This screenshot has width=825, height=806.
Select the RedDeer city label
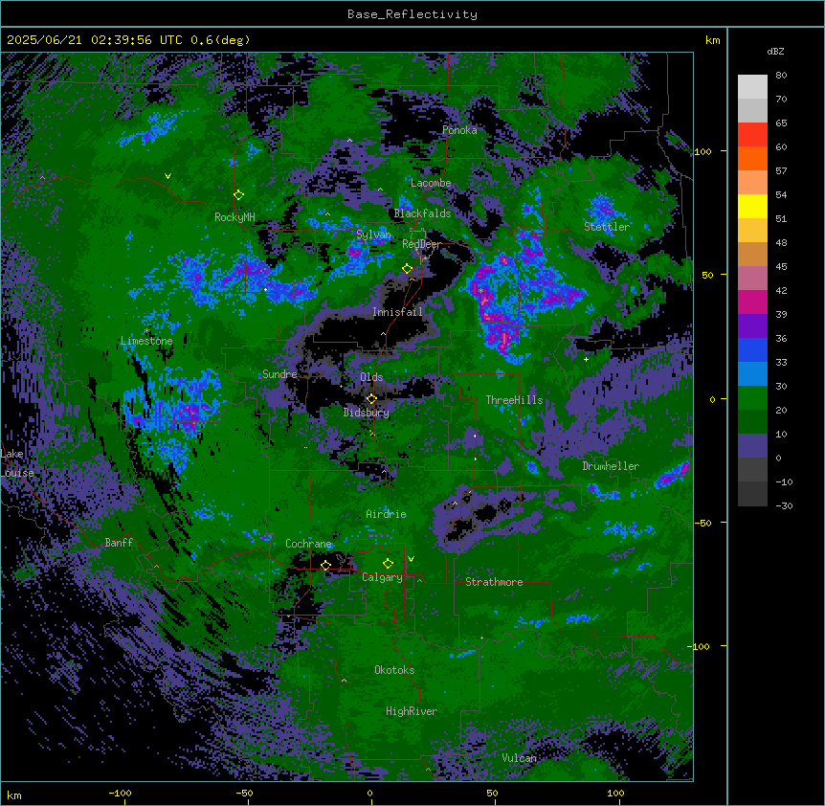(421, 244)
